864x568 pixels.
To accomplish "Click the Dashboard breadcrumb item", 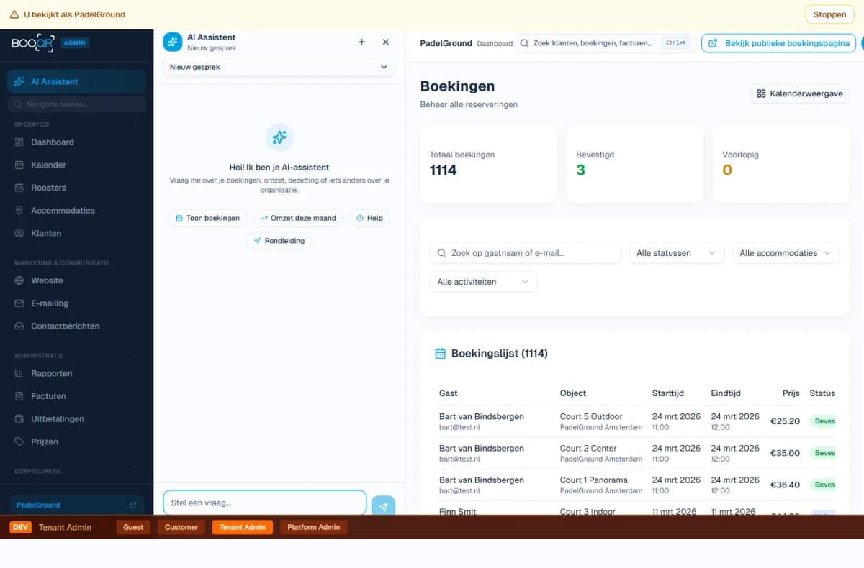I will click(495, 43).
